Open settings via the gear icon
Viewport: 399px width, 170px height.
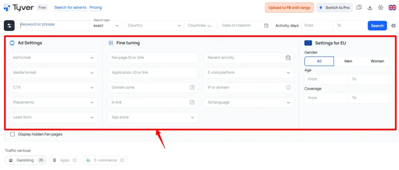[381, 8]
